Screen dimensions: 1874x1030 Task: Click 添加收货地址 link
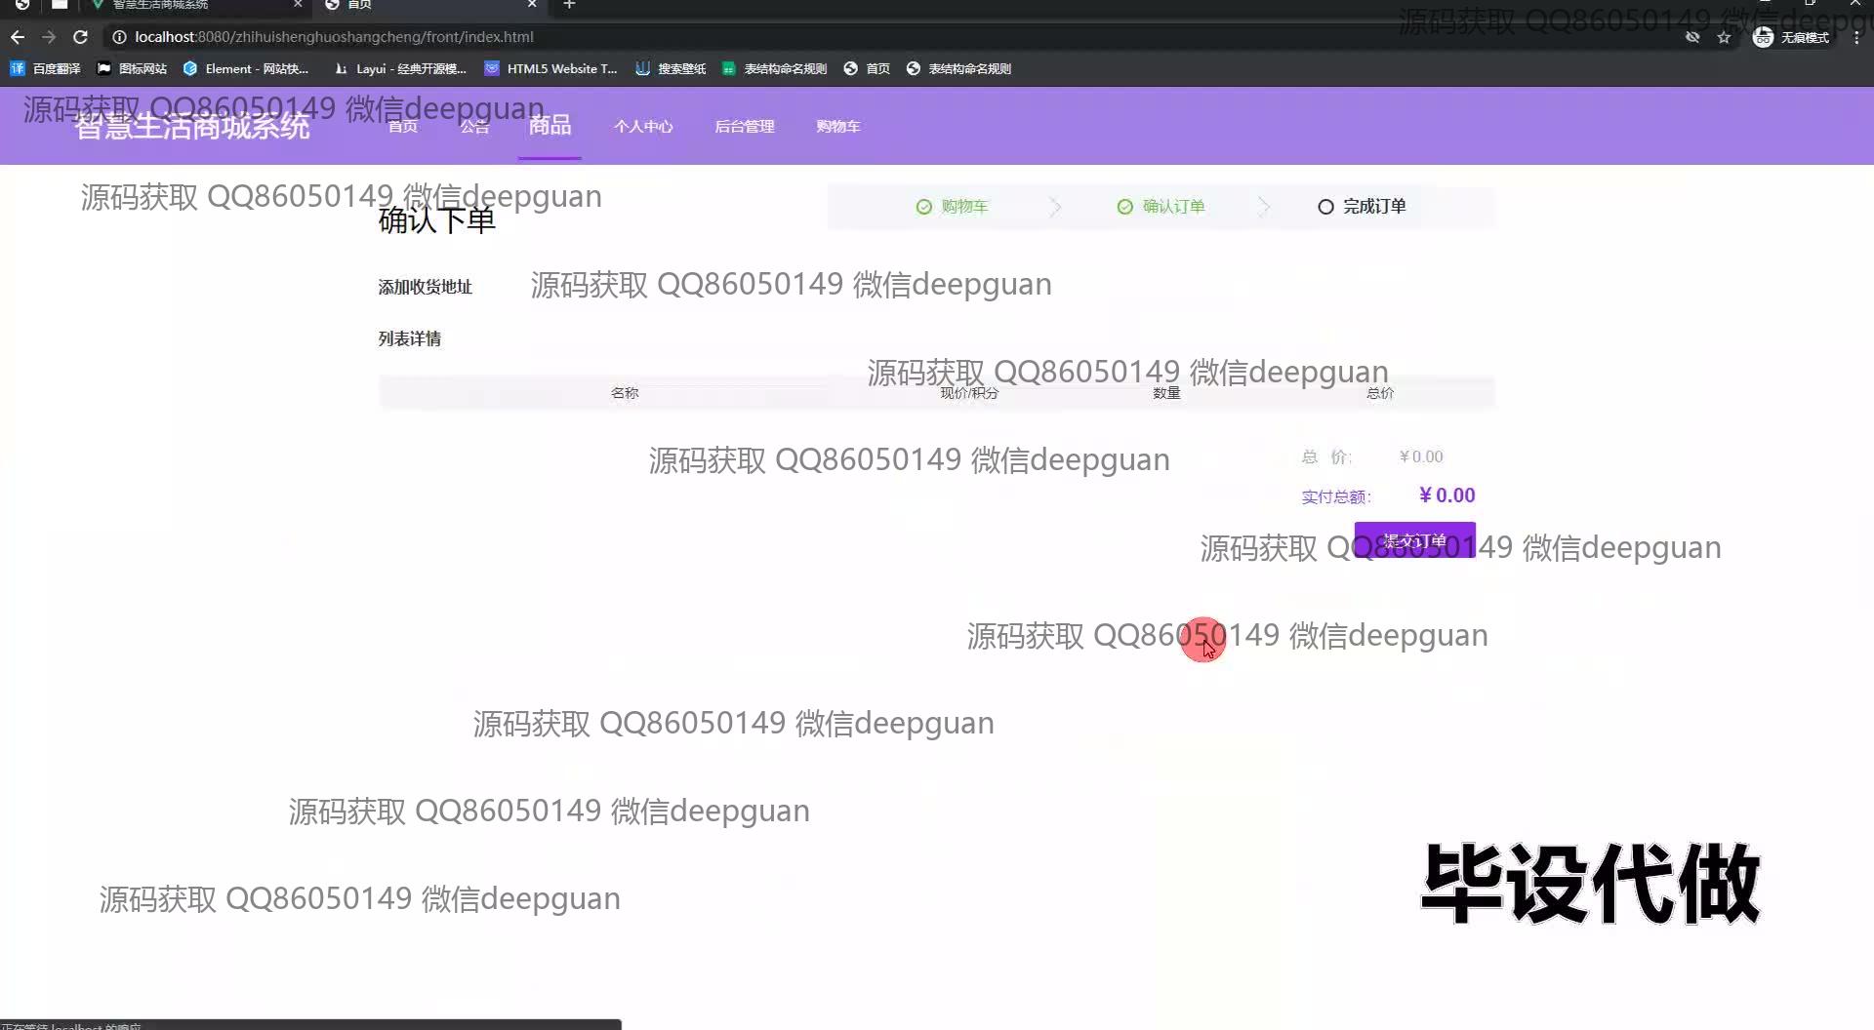pyautogui.click(x=425, y=287)
